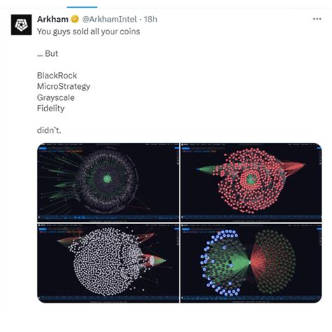Select the active tab with blue underline

[82, 7]
